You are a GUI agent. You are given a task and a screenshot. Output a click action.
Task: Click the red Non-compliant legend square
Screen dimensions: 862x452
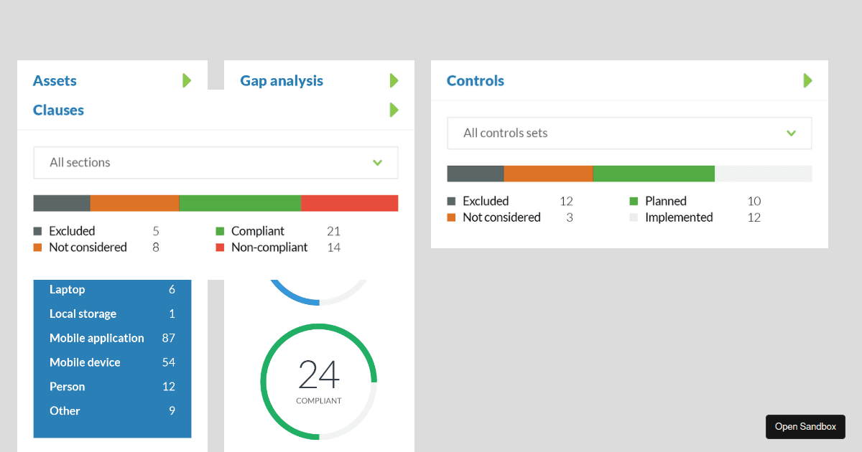(220, 247)
